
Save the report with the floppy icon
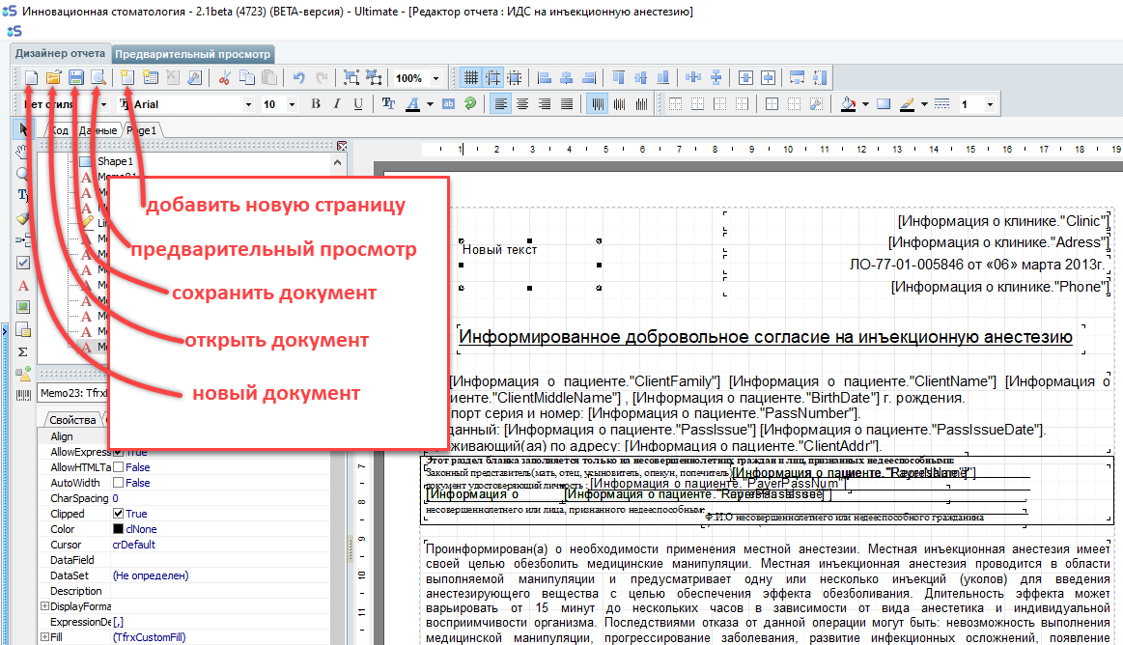76,78
